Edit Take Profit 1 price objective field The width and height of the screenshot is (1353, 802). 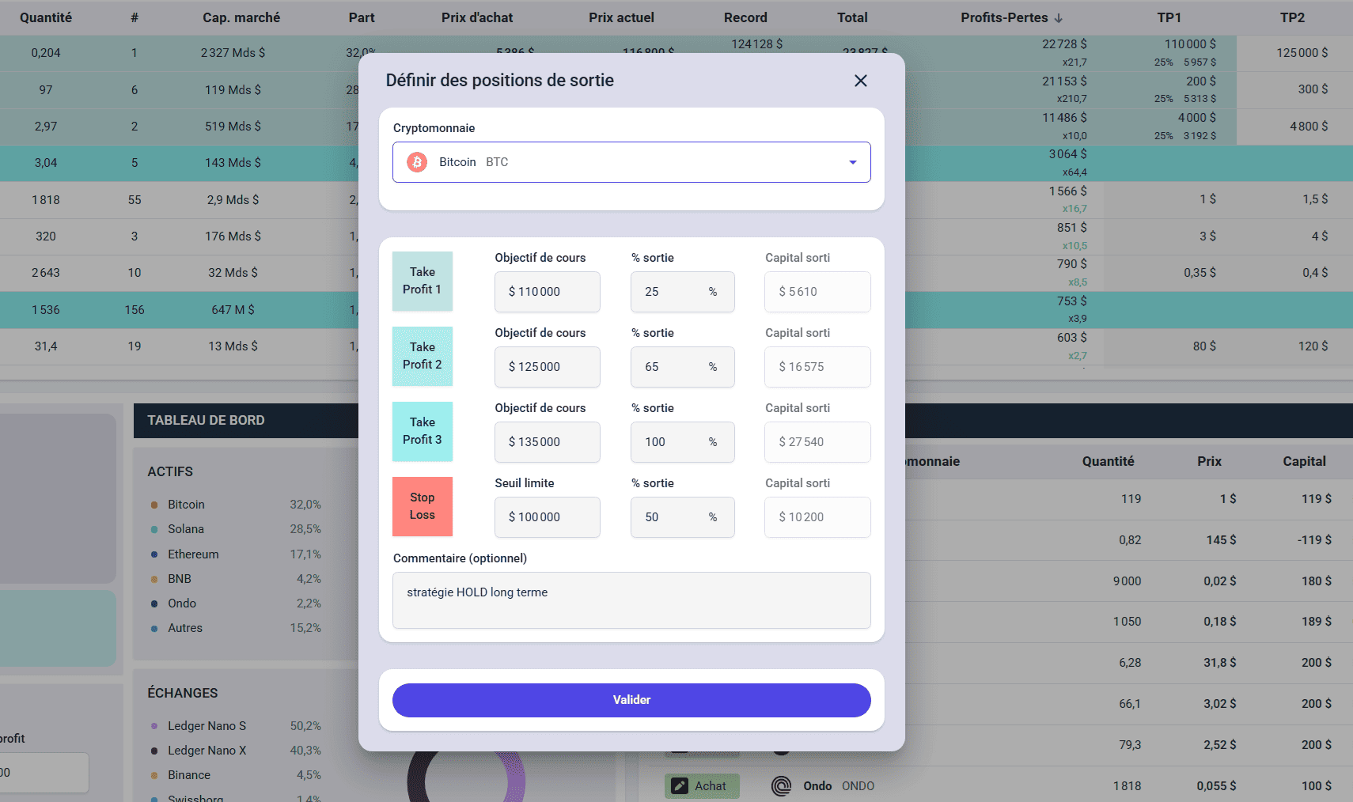(x=547, y=292)
